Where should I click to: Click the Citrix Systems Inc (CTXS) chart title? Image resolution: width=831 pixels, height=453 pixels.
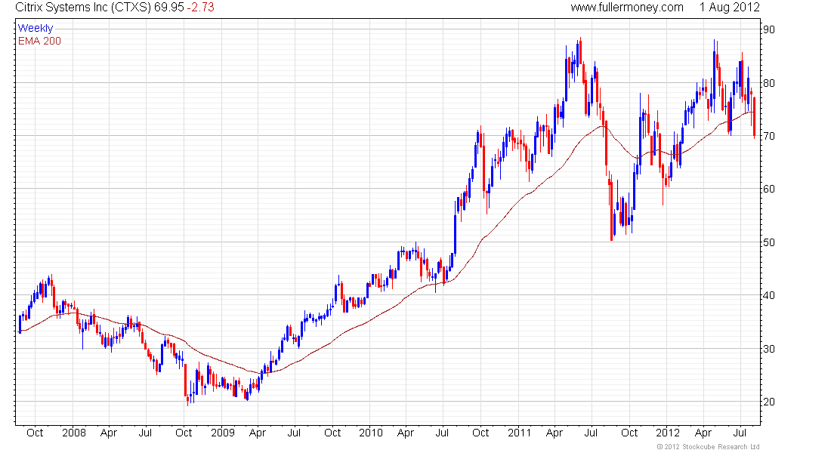[x=83, y=8]
